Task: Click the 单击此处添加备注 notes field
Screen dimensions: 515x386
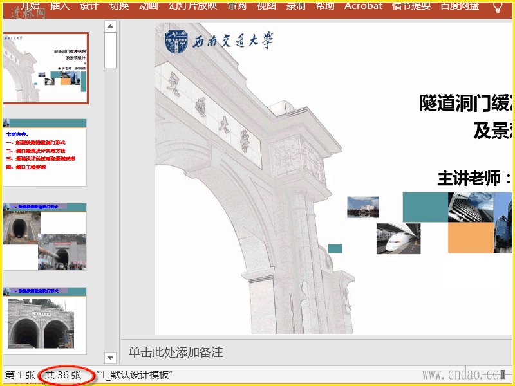Action: coord(176,353)
